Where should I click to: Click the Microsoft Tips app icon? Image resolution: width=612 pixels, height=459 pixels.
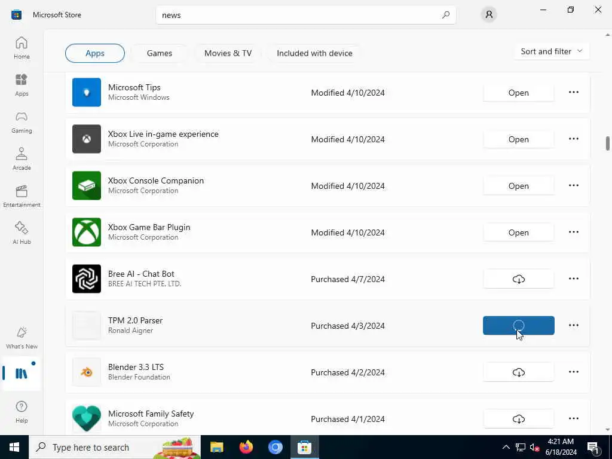(87, 93)
